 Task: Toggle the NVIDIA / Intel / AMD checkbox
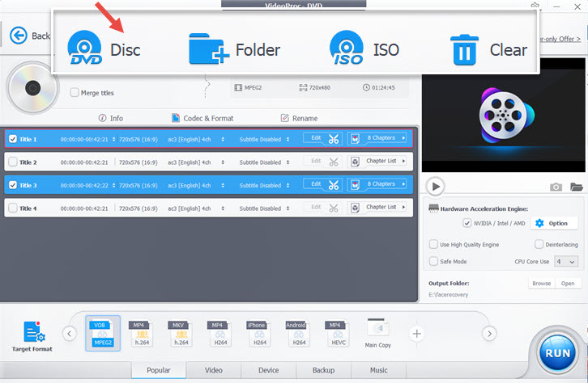click(x=467, y=223)
